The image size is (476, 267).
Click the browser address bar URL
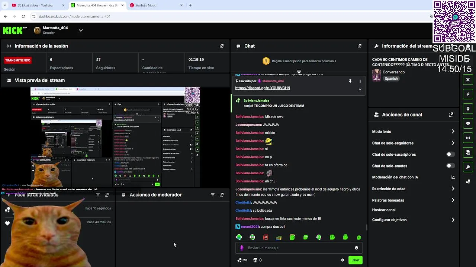tap(75, 16)
